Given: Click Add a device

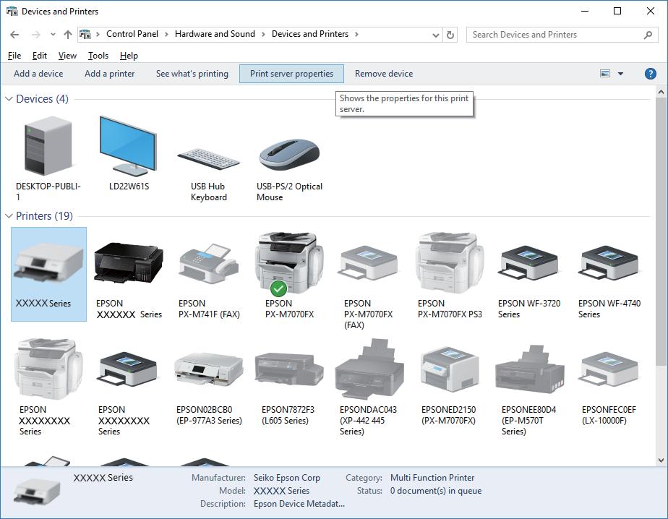Looking at the screenshot, I should (x=38, y=74).
